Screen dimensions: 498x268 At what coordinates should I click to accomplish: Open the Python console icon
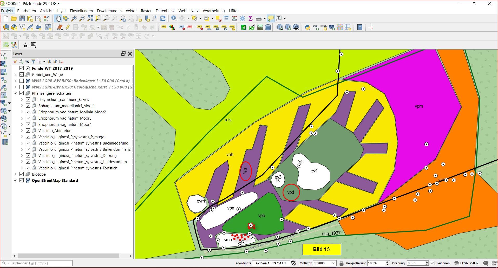[307, 28]
